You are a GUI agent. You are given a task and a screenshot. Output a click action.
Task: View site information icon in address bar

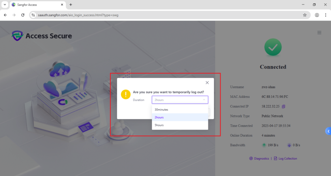tap(33, 15)
